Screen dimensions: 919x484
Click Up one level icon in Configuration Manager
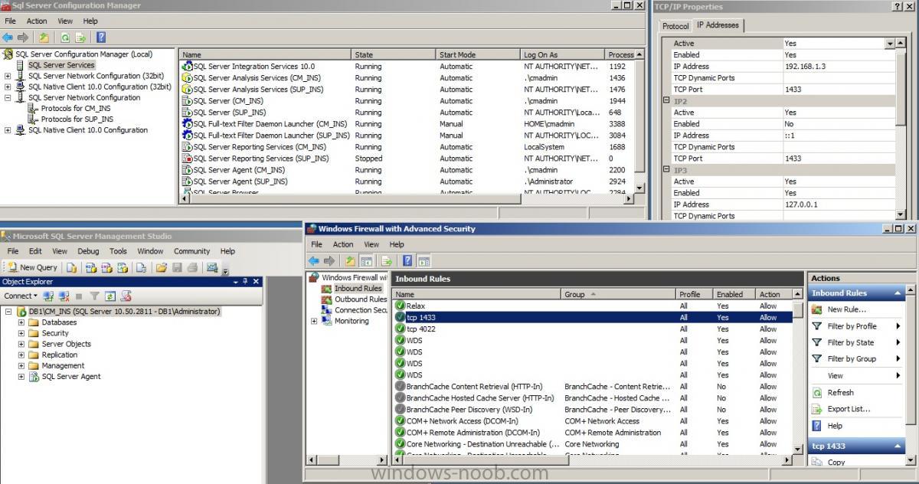tap(44, 37)
